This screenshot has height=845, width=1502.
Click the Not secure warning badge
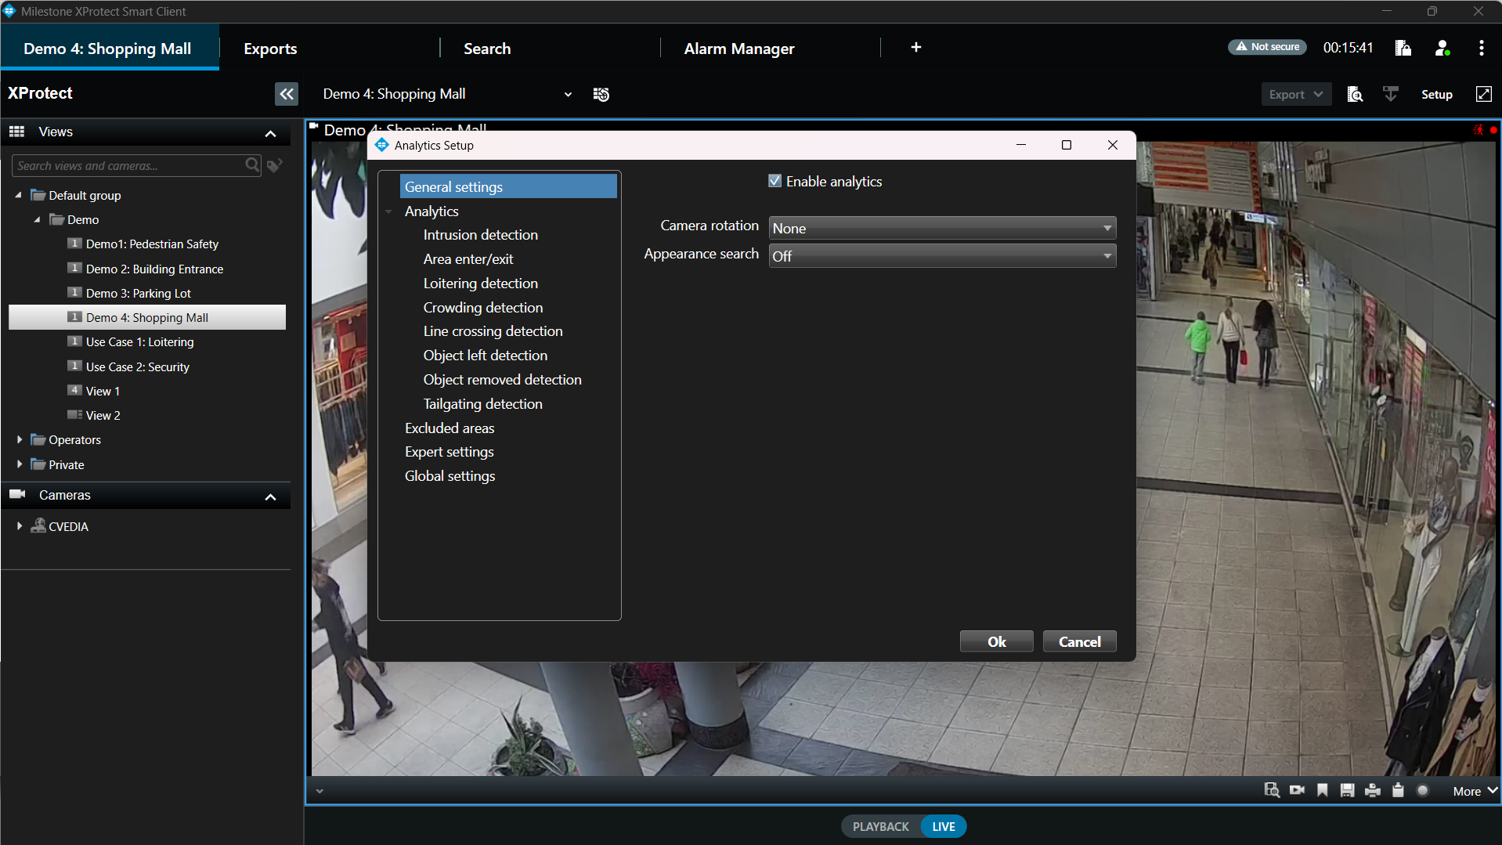point(1266,47)
